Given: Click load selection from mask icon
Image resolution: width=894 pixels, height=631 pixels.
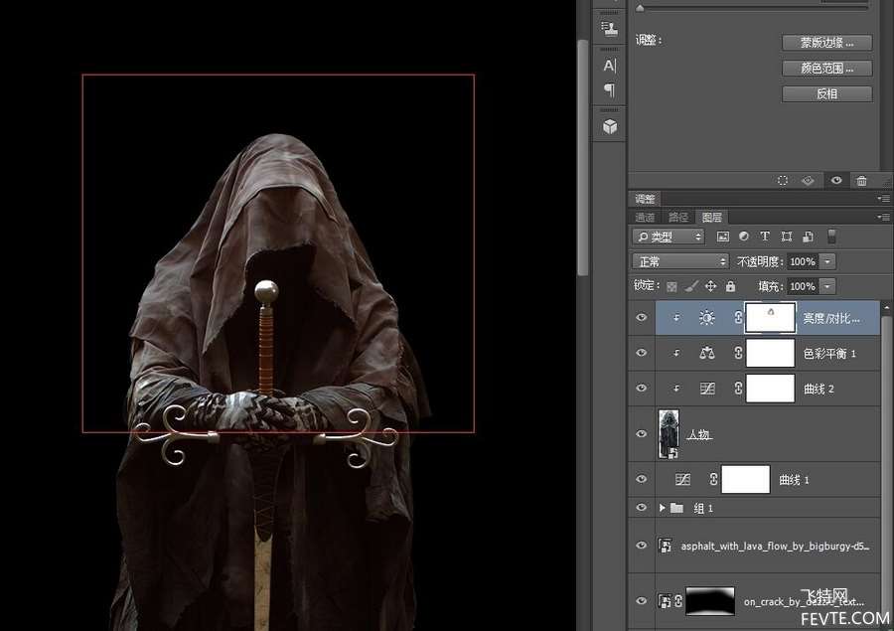Looking at the screenshot, I should point(783,180).
